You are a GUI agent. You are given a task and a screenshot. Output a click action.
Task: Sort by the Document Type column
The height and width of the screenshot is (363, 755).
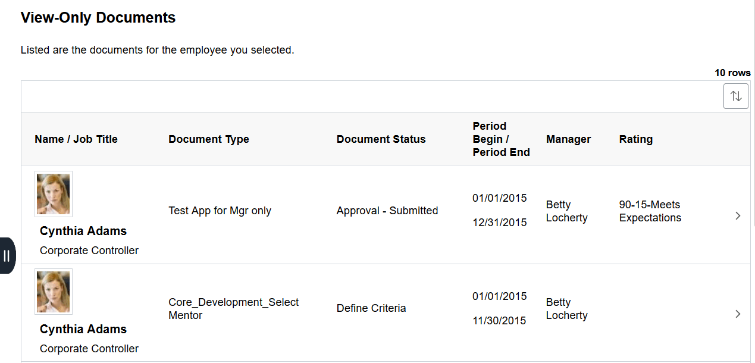pos(209,139)
